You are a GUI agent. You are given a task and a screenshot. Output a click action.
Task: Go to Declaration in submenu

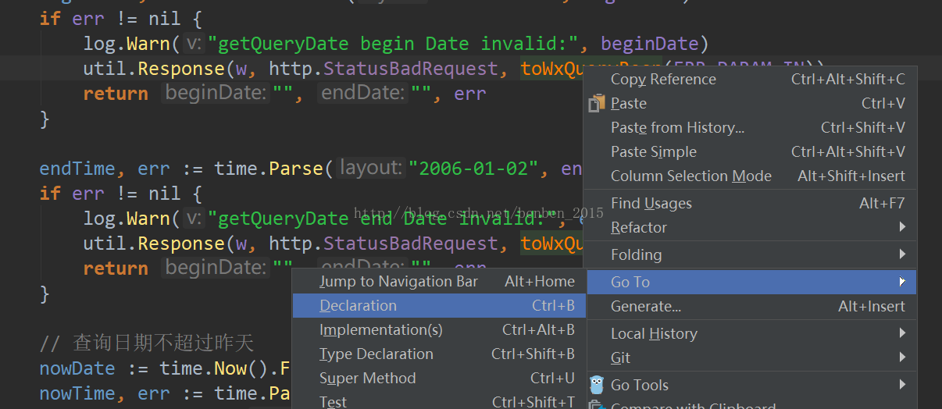[x=358, y=305]
